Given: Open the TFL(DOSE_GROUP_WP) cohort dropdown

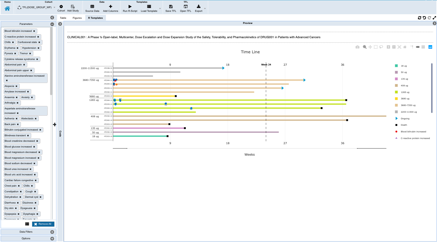Looking at the screenshot, I should click(54, 7).
